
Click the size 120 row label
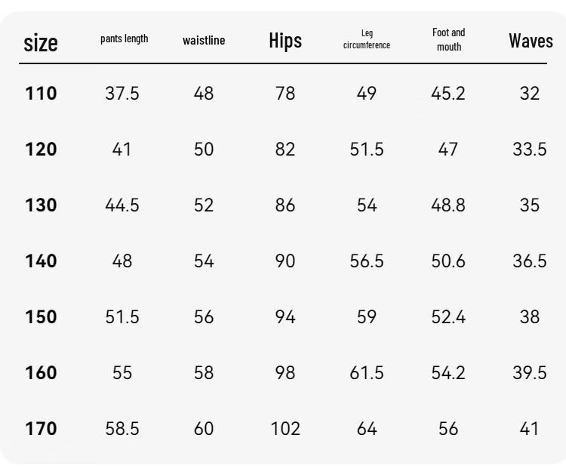tap(41, 150)
